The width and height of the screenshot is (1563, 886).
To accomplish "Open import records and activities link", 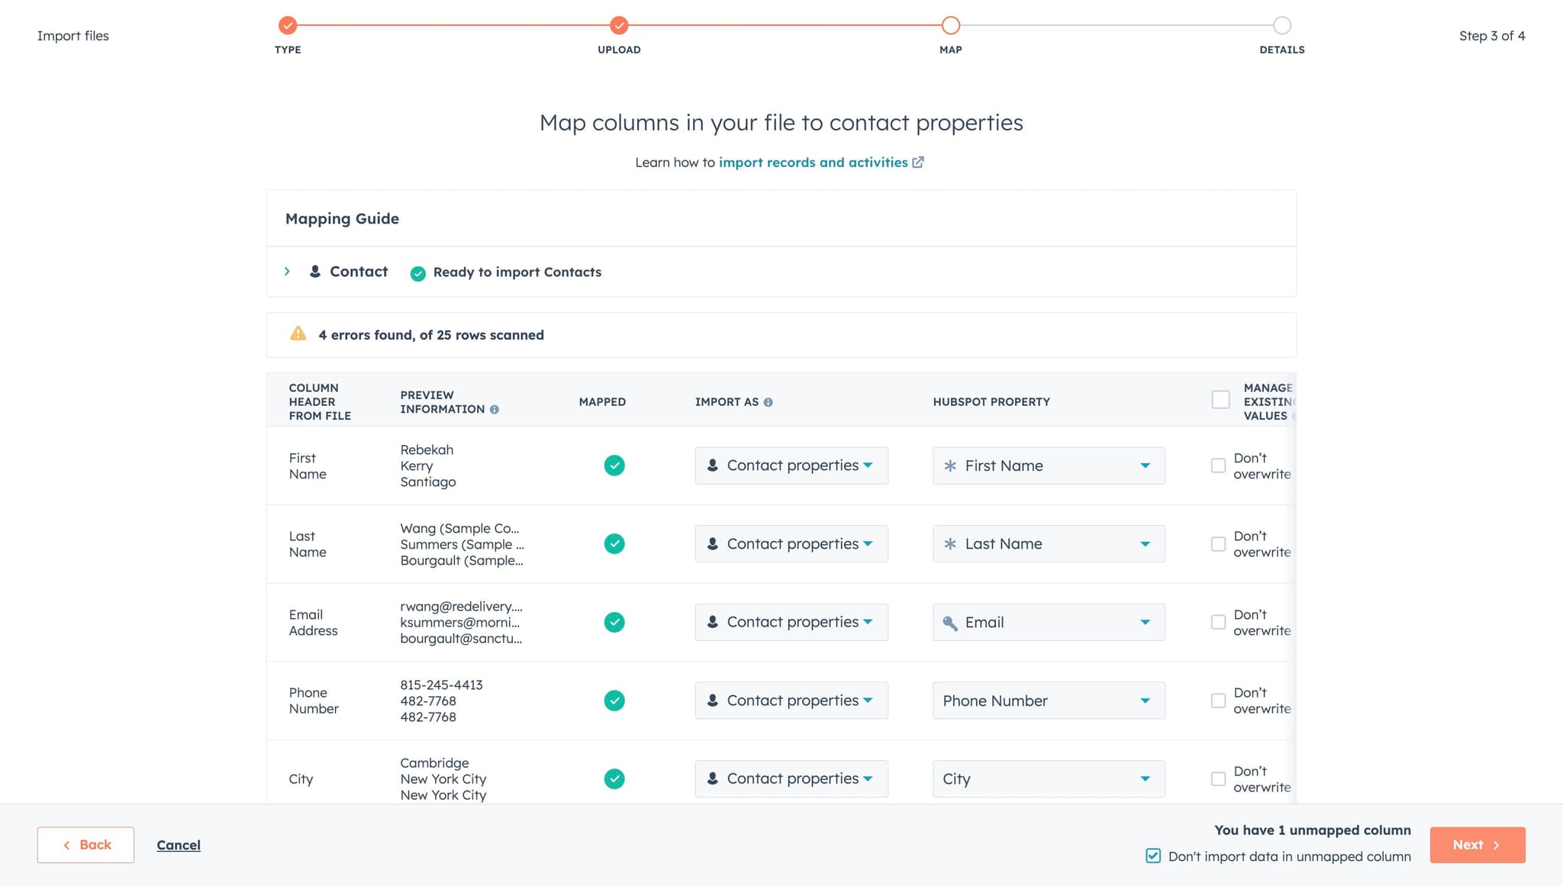I will click(x=813, y=163).
